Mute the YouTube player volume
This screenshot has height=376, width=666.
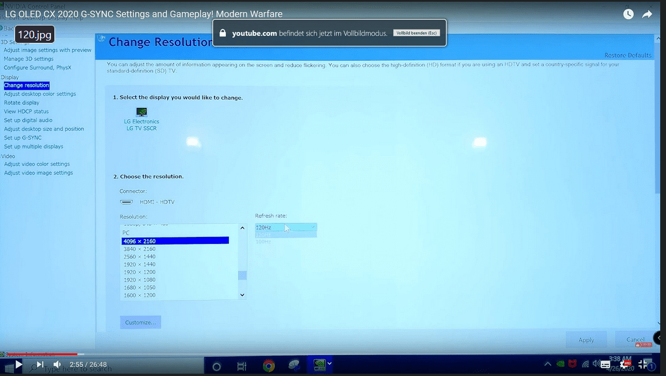(x=57, y=364)
